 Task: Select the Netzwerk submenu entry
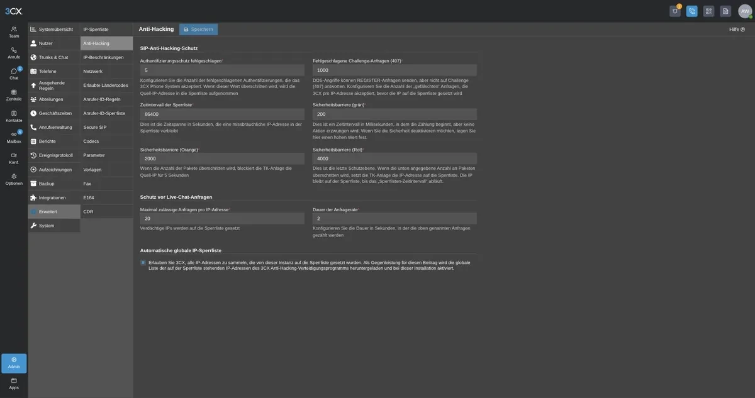point(106,71)
